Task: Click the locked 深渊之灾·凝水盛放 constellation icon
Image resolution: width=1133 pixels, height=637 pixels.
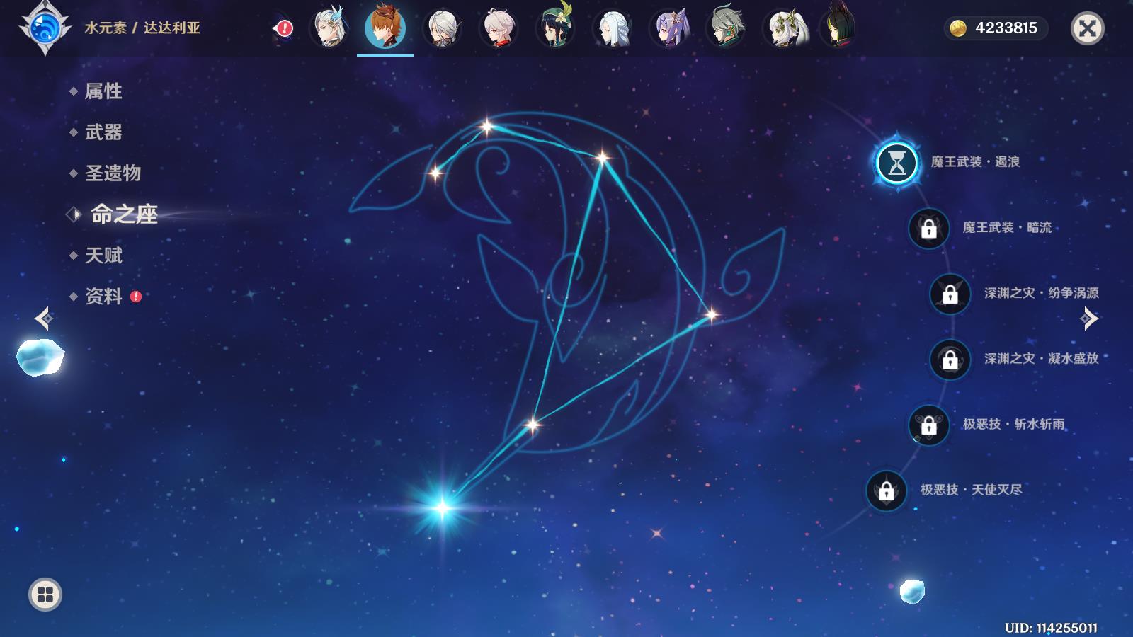Action: (x=950, y=360)
